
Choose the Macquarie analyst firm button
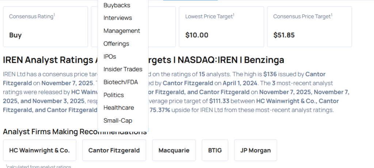[174, 150]
